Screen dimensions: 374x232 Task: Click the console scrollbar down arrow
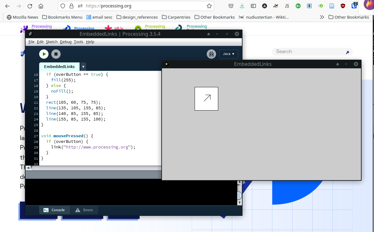point(239,202)
